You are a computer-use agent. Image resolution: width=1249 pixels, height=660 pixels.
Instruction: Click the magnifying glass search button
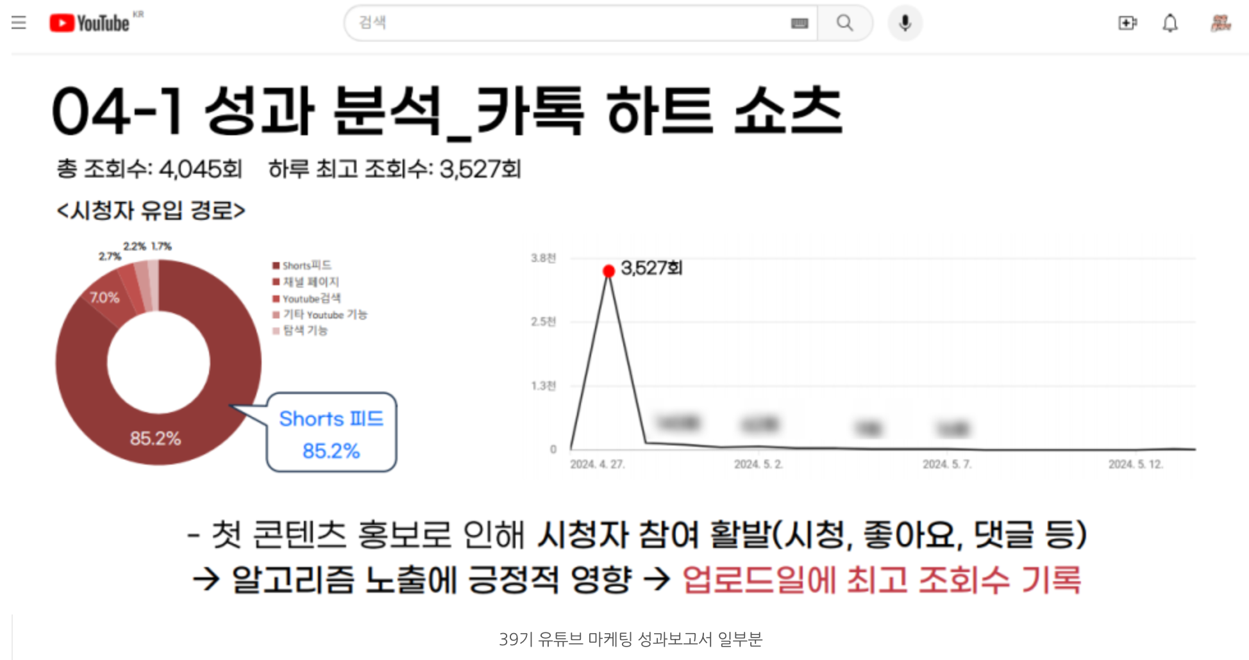(845, 22)
